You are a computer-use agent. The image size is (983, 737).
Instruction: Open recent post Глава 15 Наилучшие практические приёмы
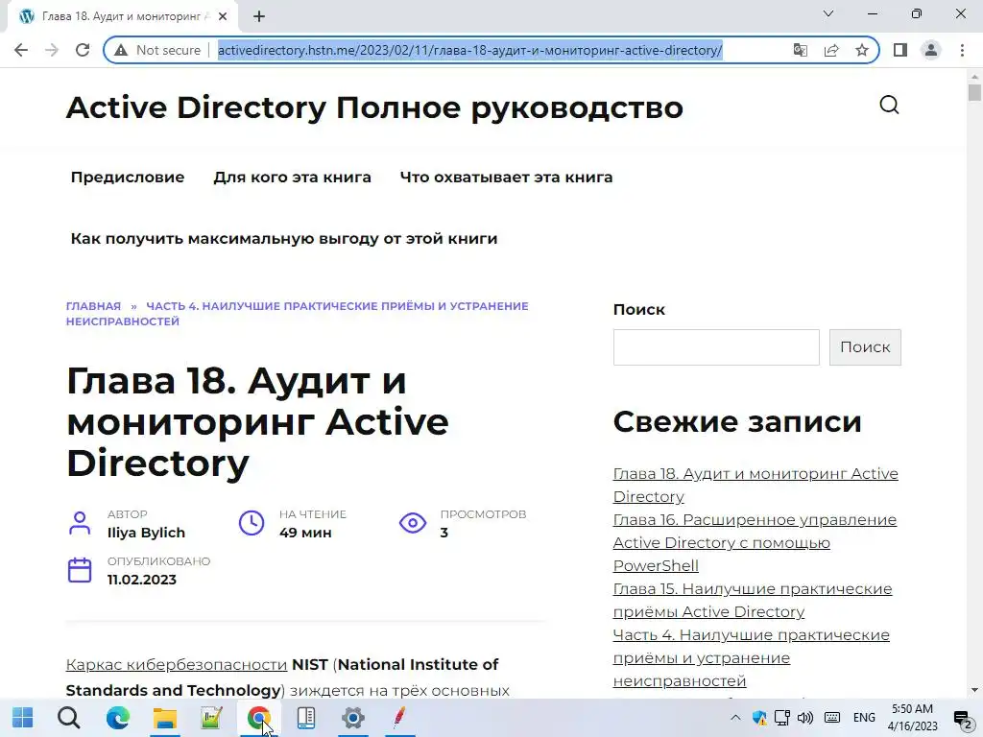753,601
